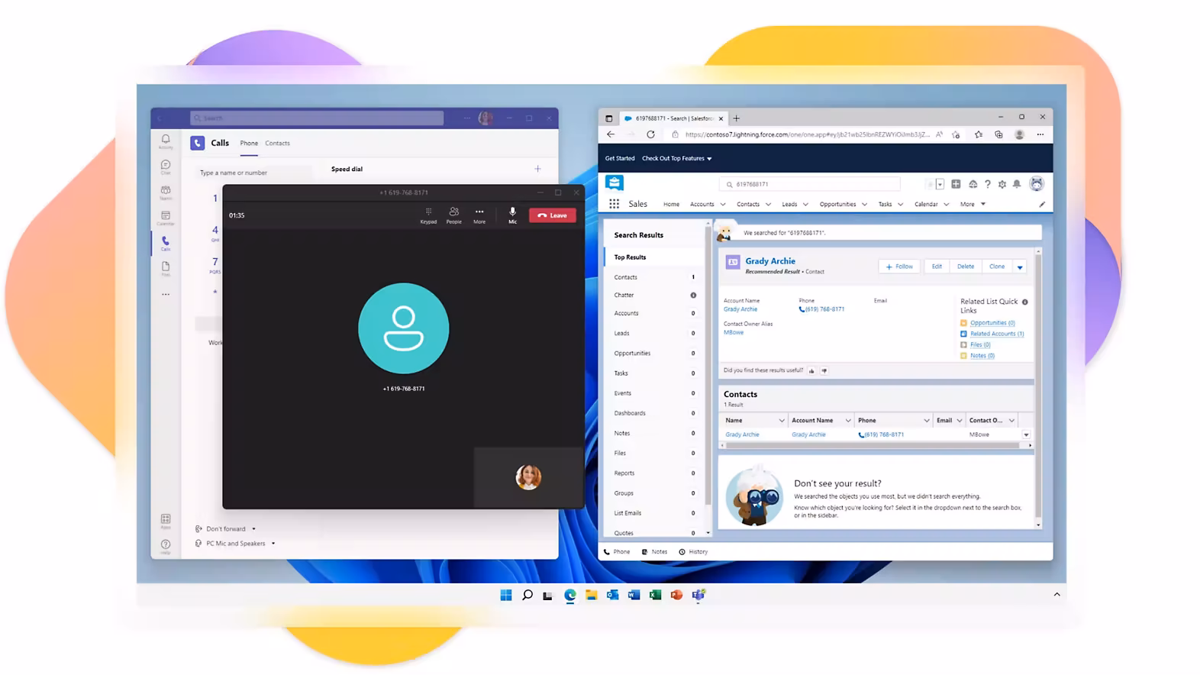Open Microsoft Edge from the taskbar
The image size is (1200, 675).
coord(569,595)
